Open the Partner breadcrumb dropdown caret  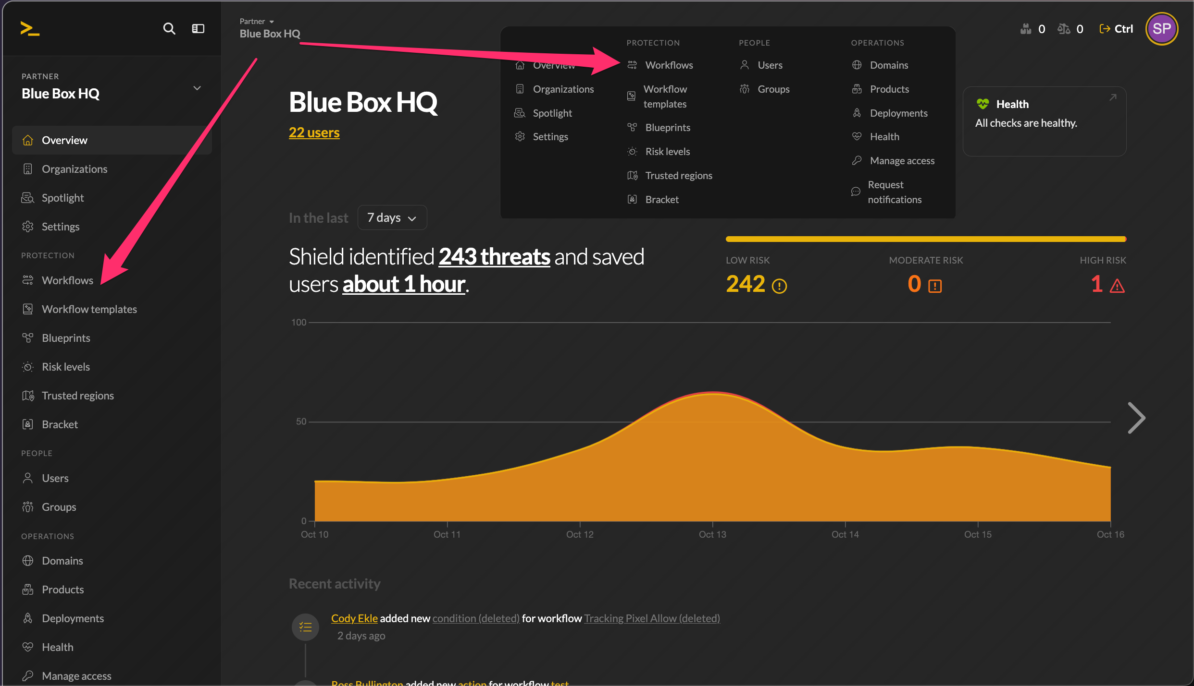click(x=272, y=22)
